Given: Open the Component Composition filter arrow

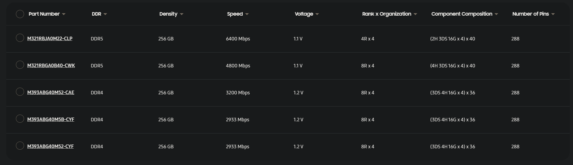Looking at the screenshot, I should pos(496,14).
